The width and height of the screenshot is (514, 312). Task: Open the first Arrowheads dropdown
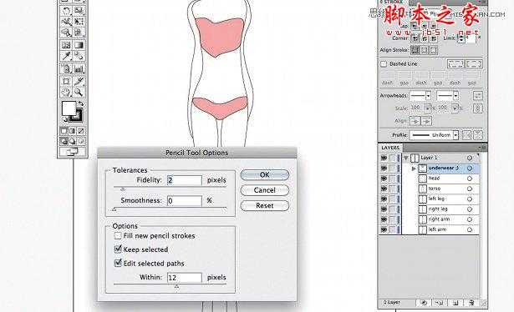coord(428,96)
